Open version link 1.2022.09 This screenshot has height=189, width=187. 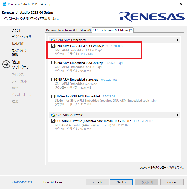109,96
